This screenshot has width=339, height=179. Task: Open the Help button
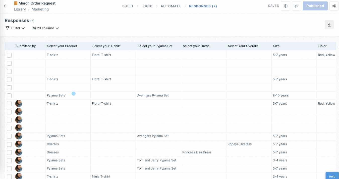click(x=332, y=176)
